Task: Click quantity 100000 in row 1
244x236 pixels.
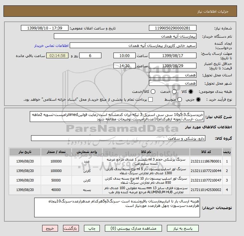Action: pos(56,161)
